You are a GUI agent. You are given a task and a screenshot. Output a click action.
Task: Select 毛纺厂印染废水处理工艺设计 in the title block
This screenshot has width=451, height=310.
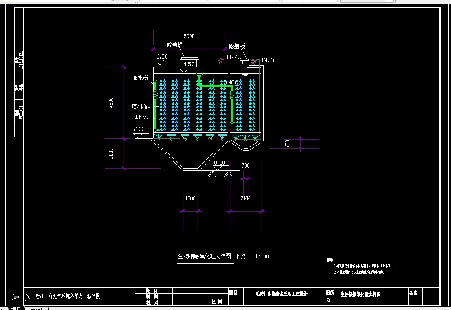tap(281, 294)
